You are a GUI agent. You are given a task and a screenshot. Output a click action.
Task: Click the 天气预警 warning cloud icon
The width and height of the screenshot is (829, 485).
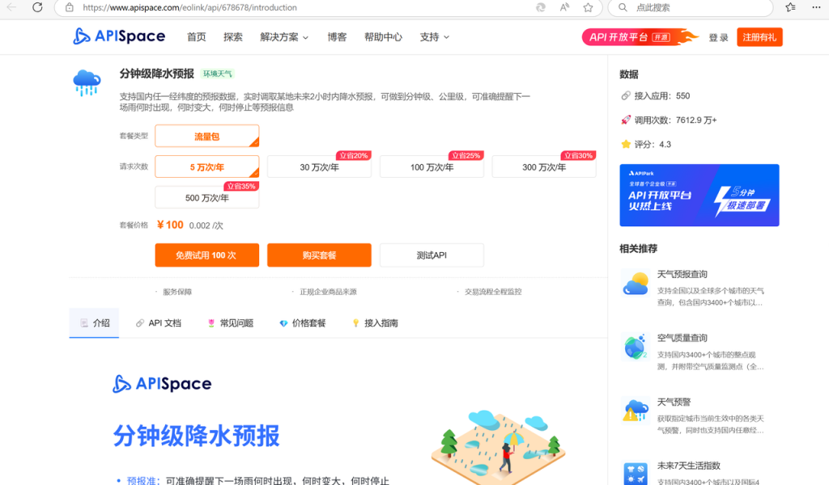636,410
